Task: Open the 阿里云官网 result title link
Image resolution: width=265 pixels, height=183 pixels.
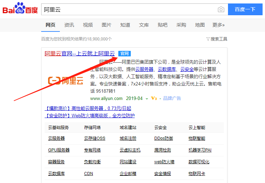Action: [x=80, y=54]
